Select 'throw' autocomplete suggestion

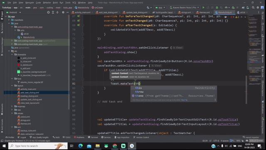click(174, 92)
